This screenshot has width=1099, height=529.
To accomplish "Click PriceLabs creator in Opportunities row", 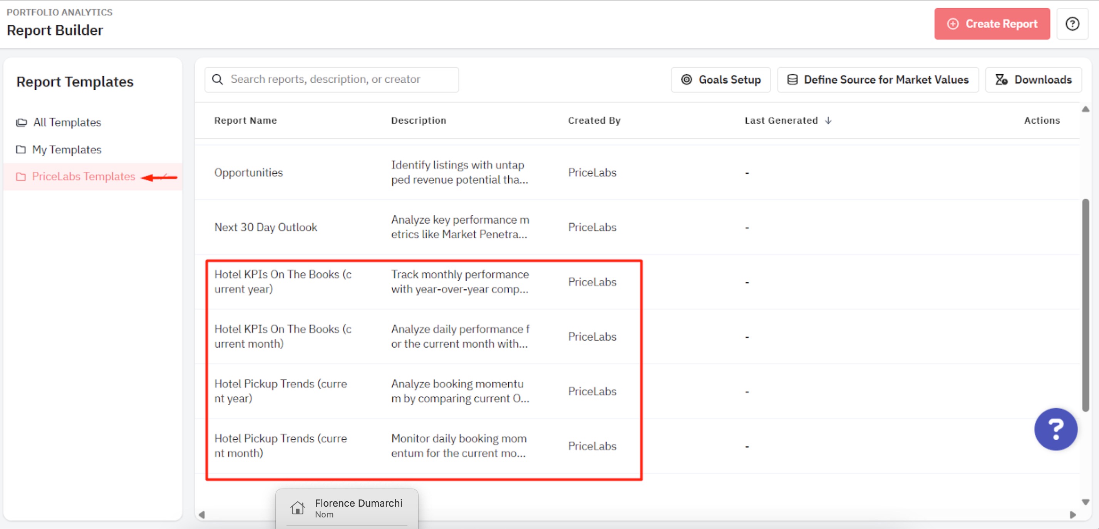I will tap(592, 172).
